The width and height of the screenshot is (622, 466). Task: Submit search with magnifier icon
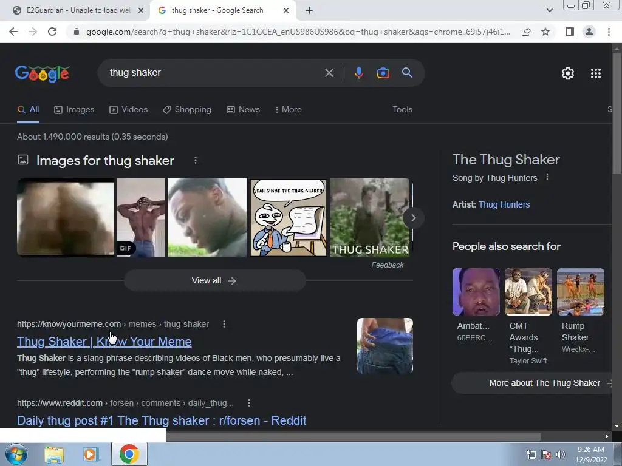[407, 73]
